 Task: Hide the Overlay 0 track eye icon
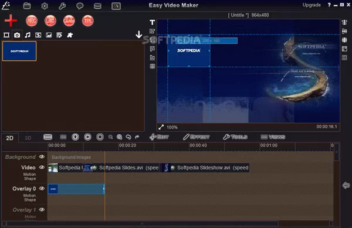tap(42, 188)
